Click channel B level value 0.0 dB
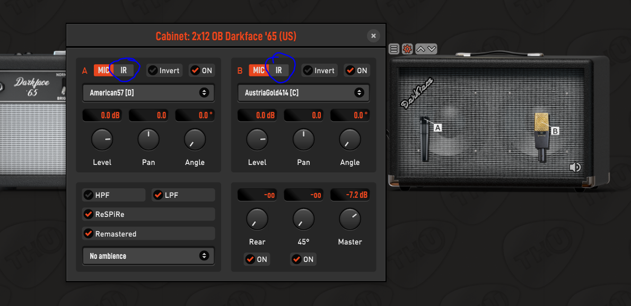631x306 pixels. pyautogui.click(x=257, y=116)
